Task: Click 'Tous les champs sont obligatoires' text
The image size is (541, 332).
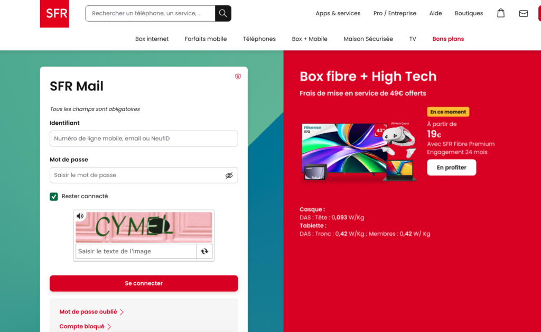Action: pos(95,109)
